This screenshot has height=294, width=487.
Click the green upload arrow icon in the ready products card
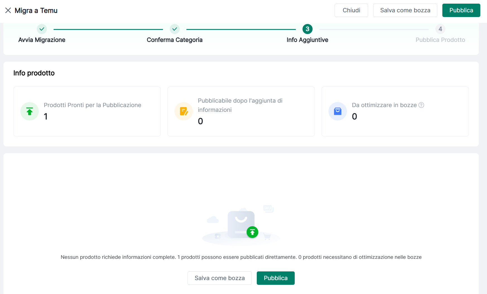click(x=30, y=111)
